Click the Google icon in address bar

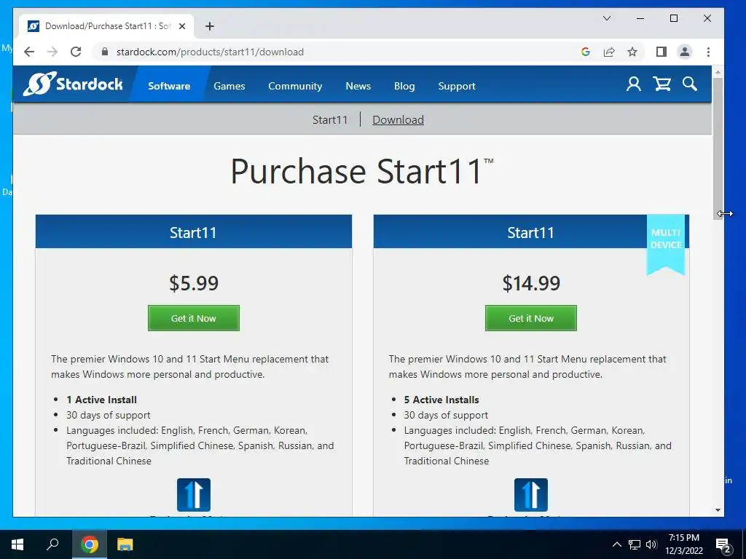point(586,52)
